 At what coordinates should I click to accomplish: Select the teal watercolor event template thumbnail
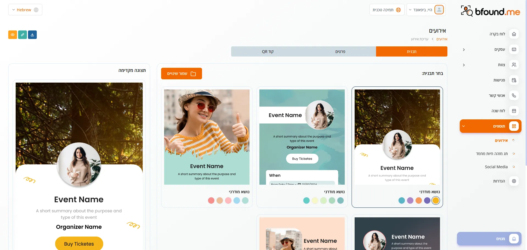[x=302, y=137]
